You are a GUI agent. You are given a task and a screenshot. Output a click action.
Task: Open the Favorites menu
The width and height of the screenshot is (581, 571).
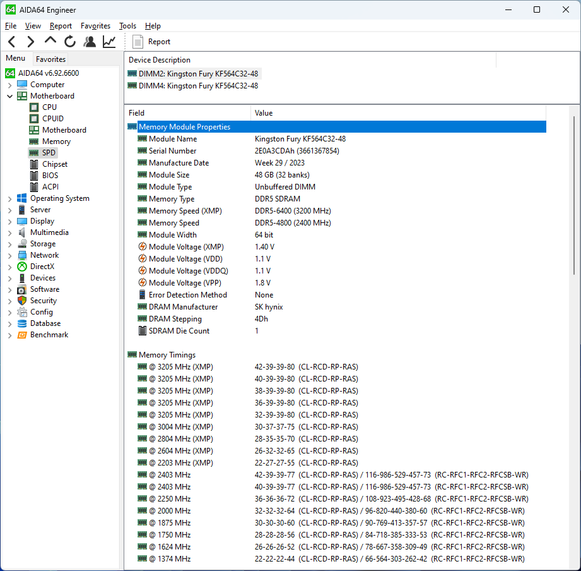click(x=95, y=26)
